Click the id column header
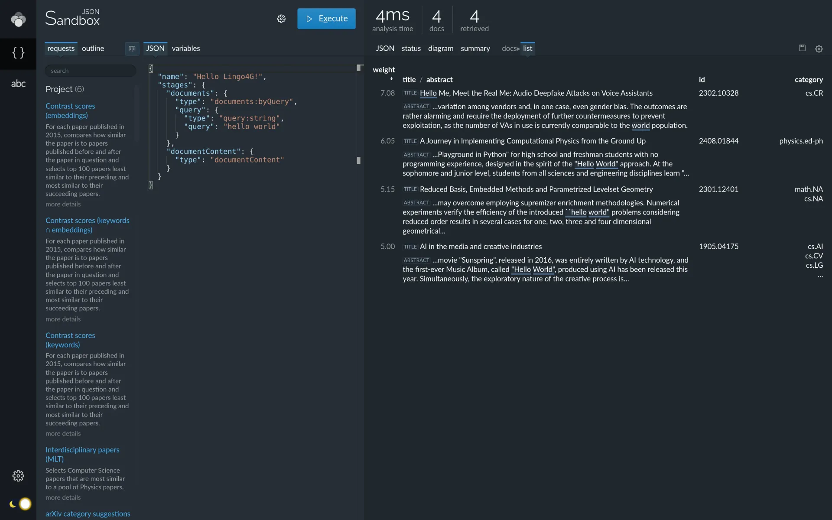This screenshot has width=832, height=520. [702, 79]
